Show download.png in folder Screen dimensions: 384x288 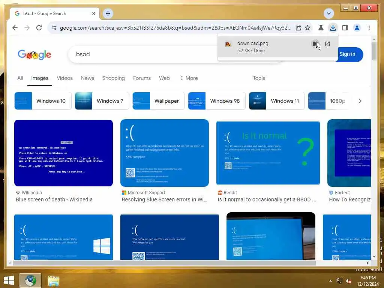[315, 44]
